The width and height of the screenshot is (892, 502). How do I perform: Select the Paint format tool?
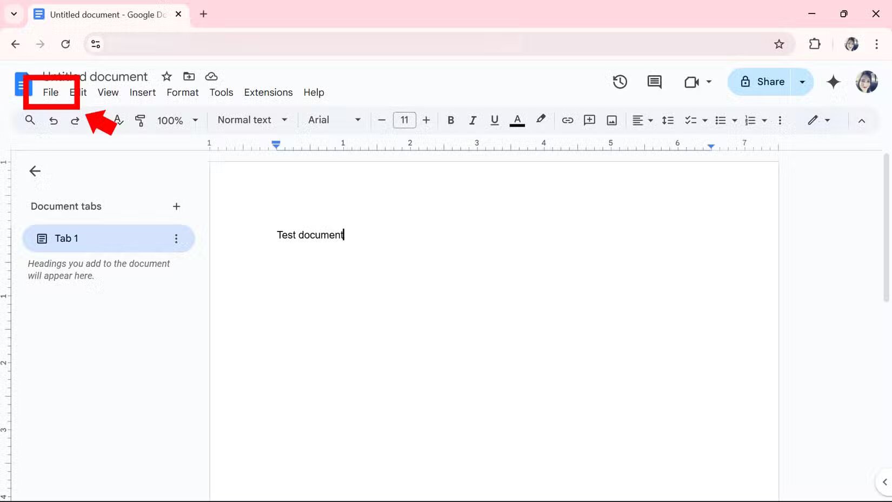(x=140, y=120)
